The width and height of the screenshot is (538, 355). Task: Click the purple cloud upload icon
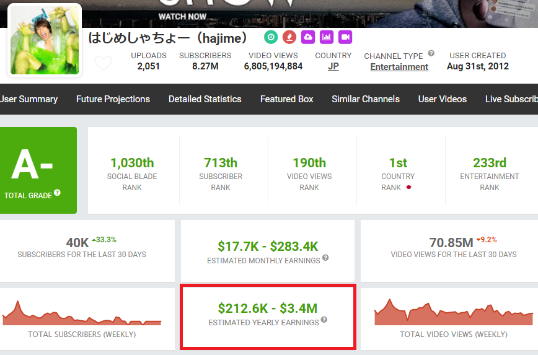pyautogui.click(x=308, y=37)
